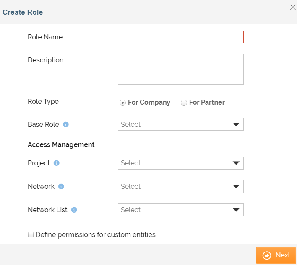Viewport: 297px width, 265px height.
Task: Click the Network List info icon
Action: (74, 210)
